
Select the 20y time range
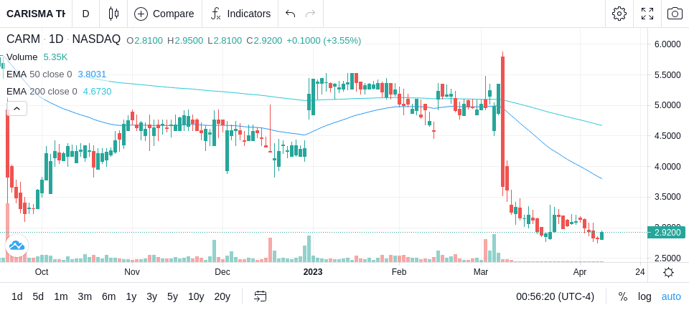(x=222, y=296)
